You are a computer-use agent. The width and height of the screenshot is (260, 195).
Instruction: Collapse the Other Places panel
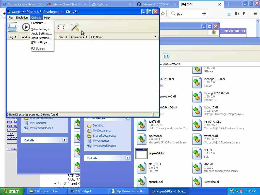coord(127,118)
